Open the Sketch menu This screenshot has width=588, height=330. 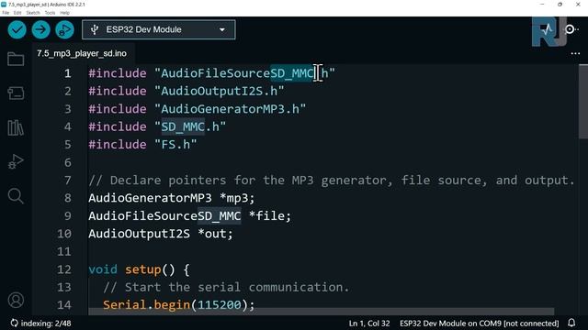[33, 13]
